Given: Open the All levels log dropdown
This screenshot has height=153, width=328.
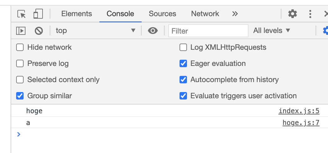Looking at the screenshot, I should (x=272, y=30).
